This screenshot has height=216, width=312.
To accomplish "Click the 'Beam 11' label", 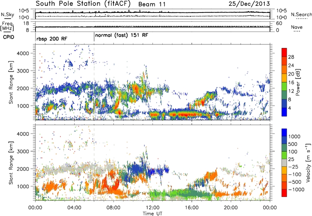I will coord(152,4).
